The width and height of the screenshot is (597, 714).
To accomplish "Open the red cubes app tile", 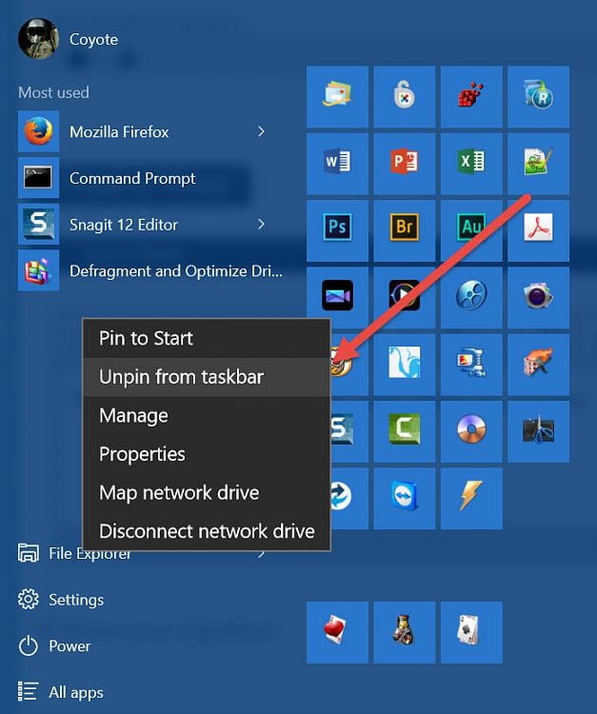I will pos(471,96).
